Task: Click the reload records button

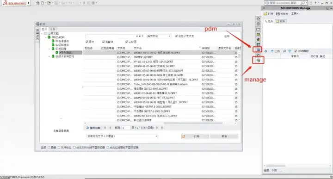Action: 93,128
